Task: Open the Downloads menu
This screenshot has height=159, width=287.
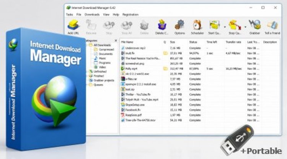Action: point(92,15)
